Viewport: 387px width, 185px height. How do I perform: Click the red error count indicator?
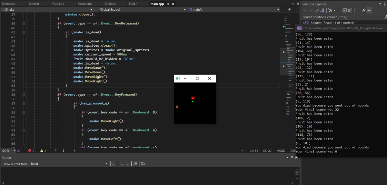pos(31,151)
